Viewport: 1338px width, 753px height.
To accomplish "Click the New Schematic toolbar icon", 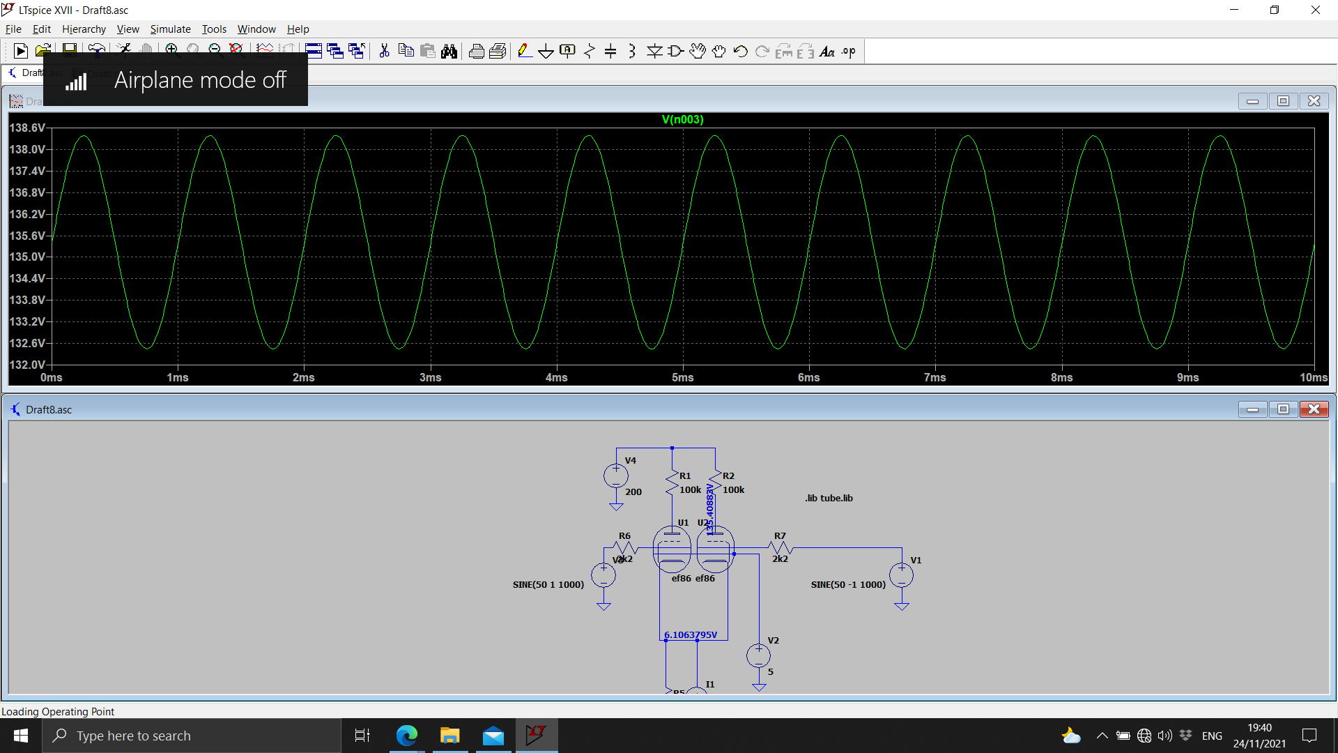I will [x=21, y=51].
